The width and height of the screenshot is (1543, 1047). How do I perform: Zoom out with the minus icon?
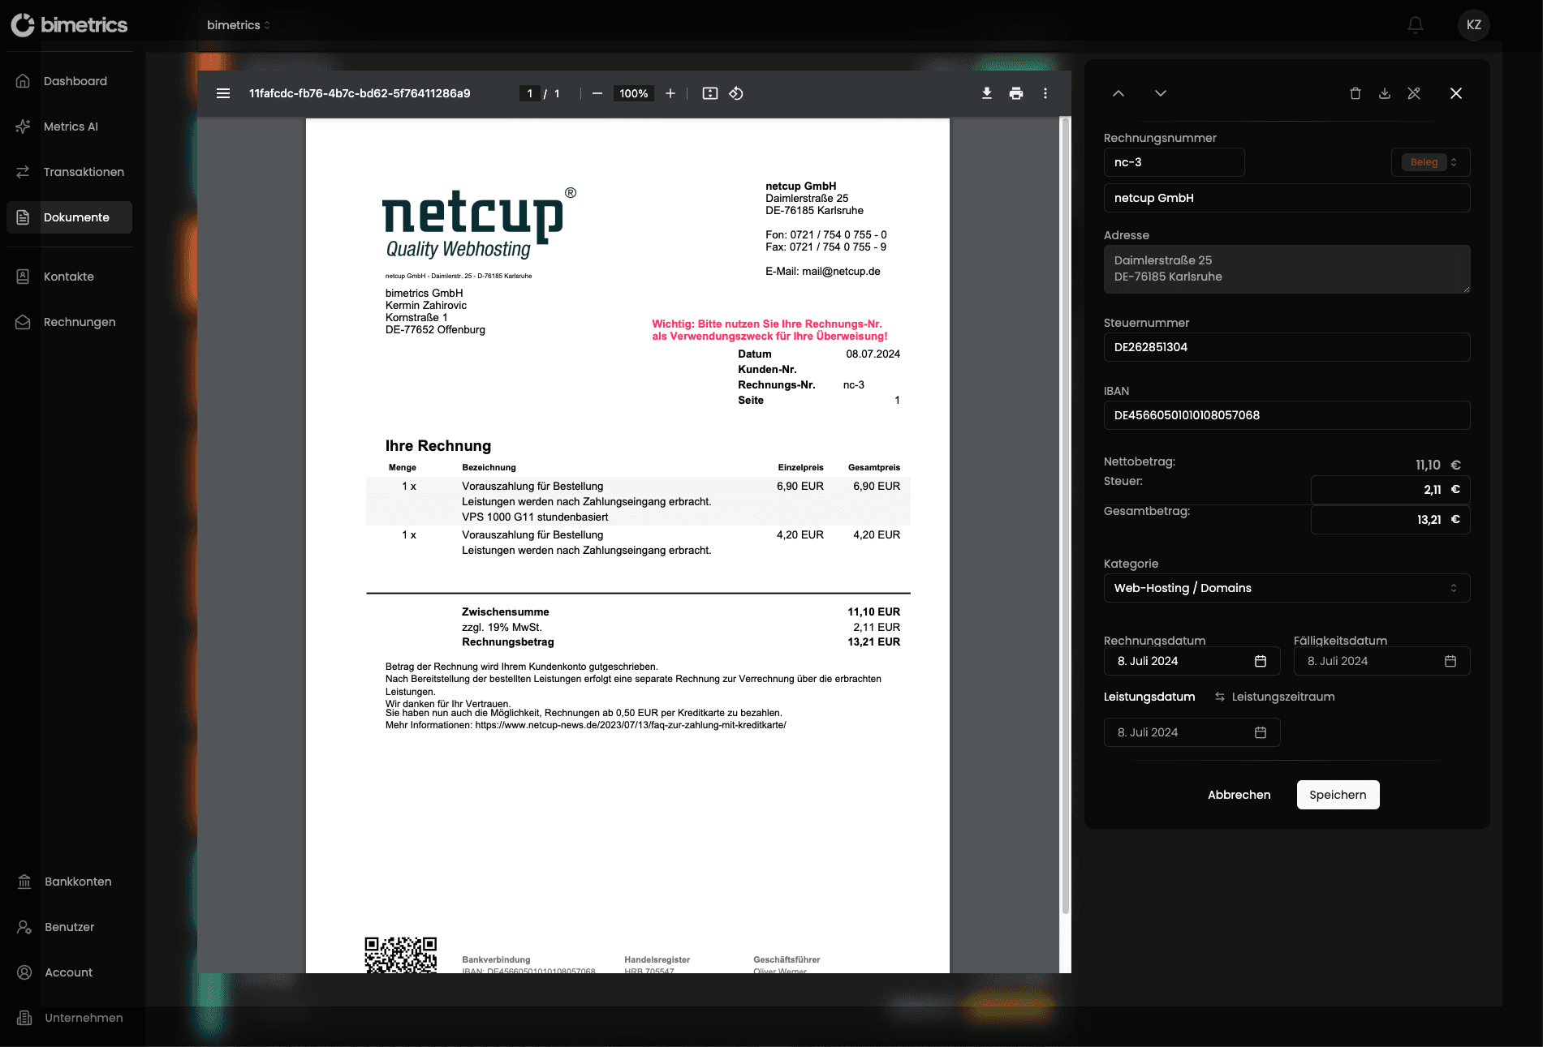(x=597, y=93)
